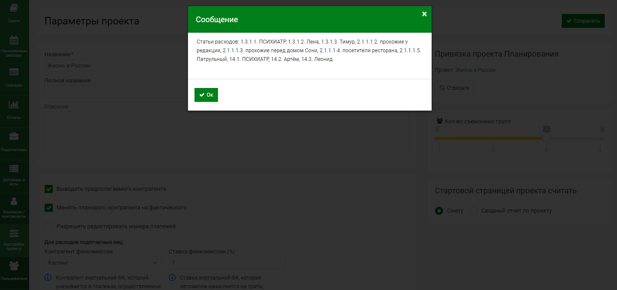The image size is (617, 290).
Task: Open Договоры и акты list icon
Action: [14, 169]
